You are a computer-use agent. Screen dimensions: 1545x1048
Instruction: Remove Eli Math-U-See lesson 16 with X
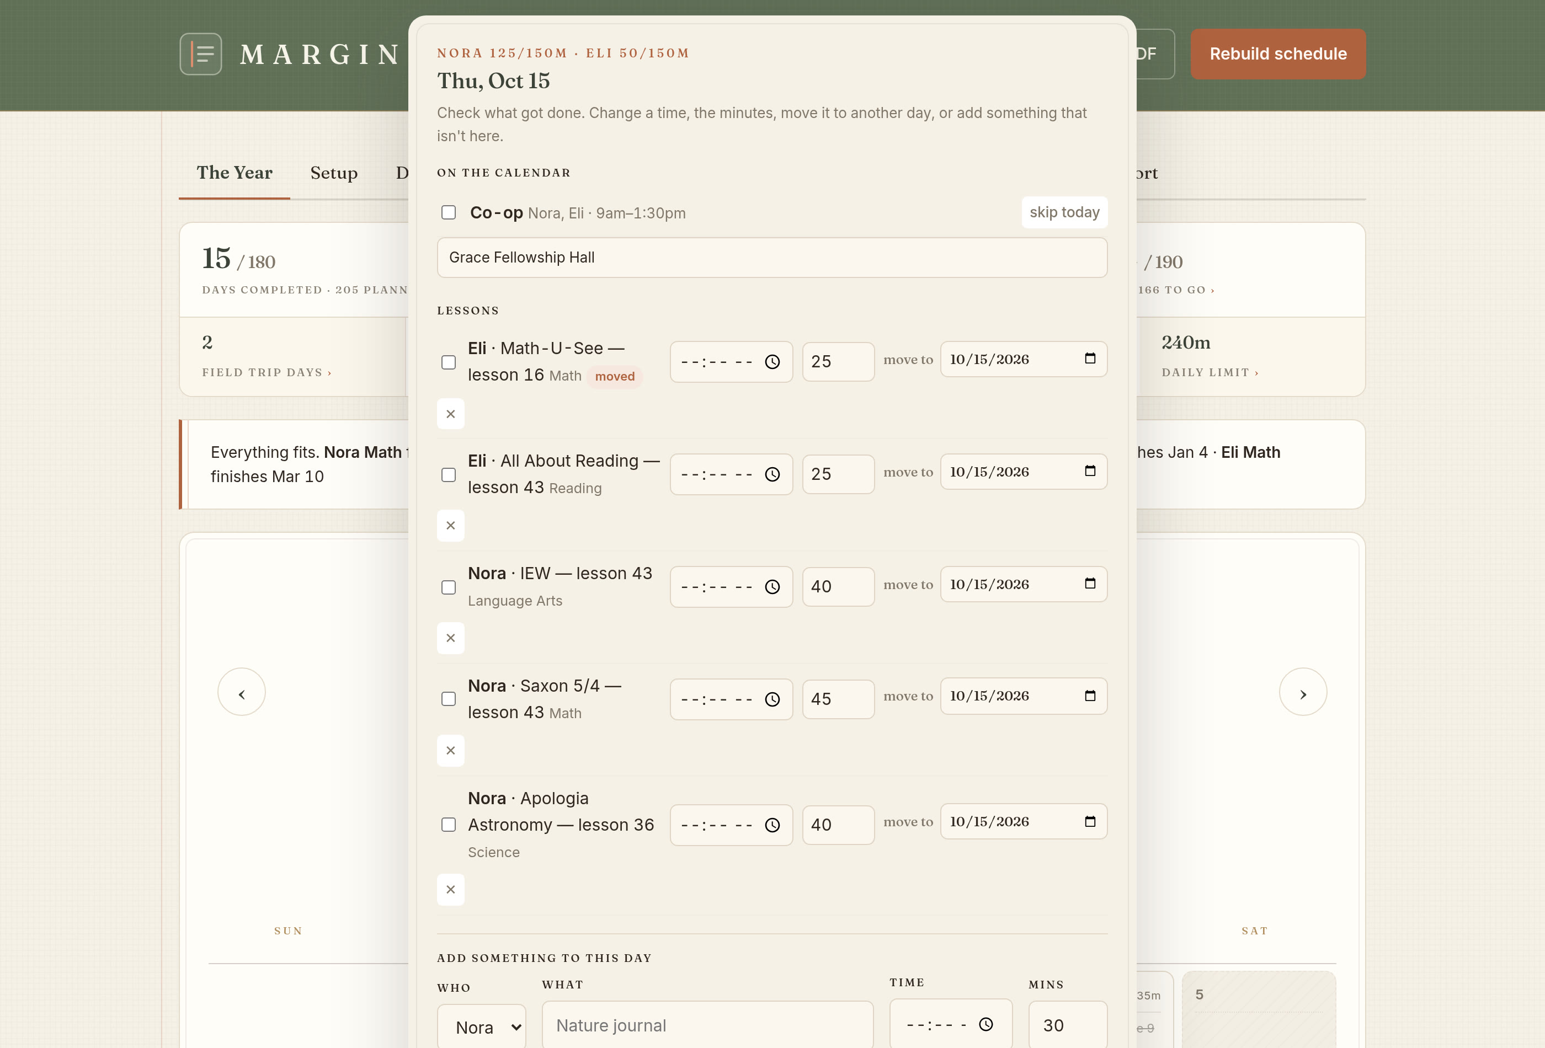451,414
